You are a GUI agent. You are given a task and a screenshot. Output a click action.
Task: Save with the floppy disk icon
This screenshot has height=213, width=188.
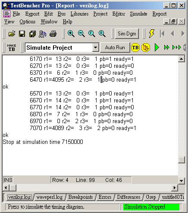point(22,34)
